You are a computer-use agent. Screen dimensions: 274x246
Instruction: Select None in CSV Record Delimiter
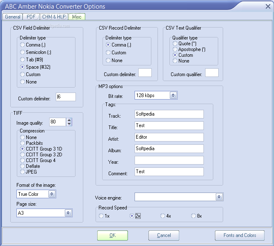click(x=114, y=60)
